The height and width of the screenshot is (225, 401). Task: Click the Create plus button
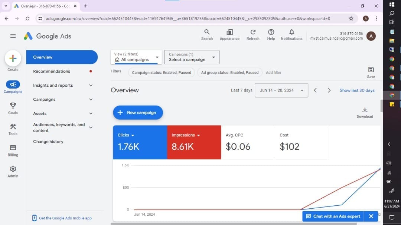pyautogui.click(x=13, y=58)
